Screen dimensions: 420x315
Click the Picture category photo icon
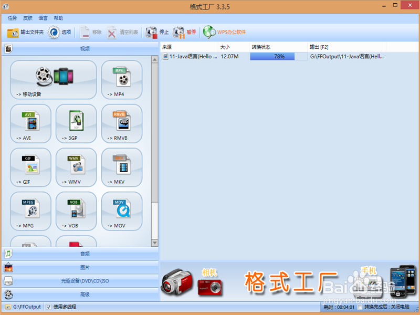click(x=8, y=267)
